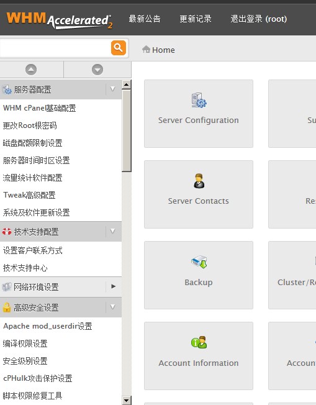Open the Tweak高级配置 sidebar link

pyautogui.click(x=29, y=195)
